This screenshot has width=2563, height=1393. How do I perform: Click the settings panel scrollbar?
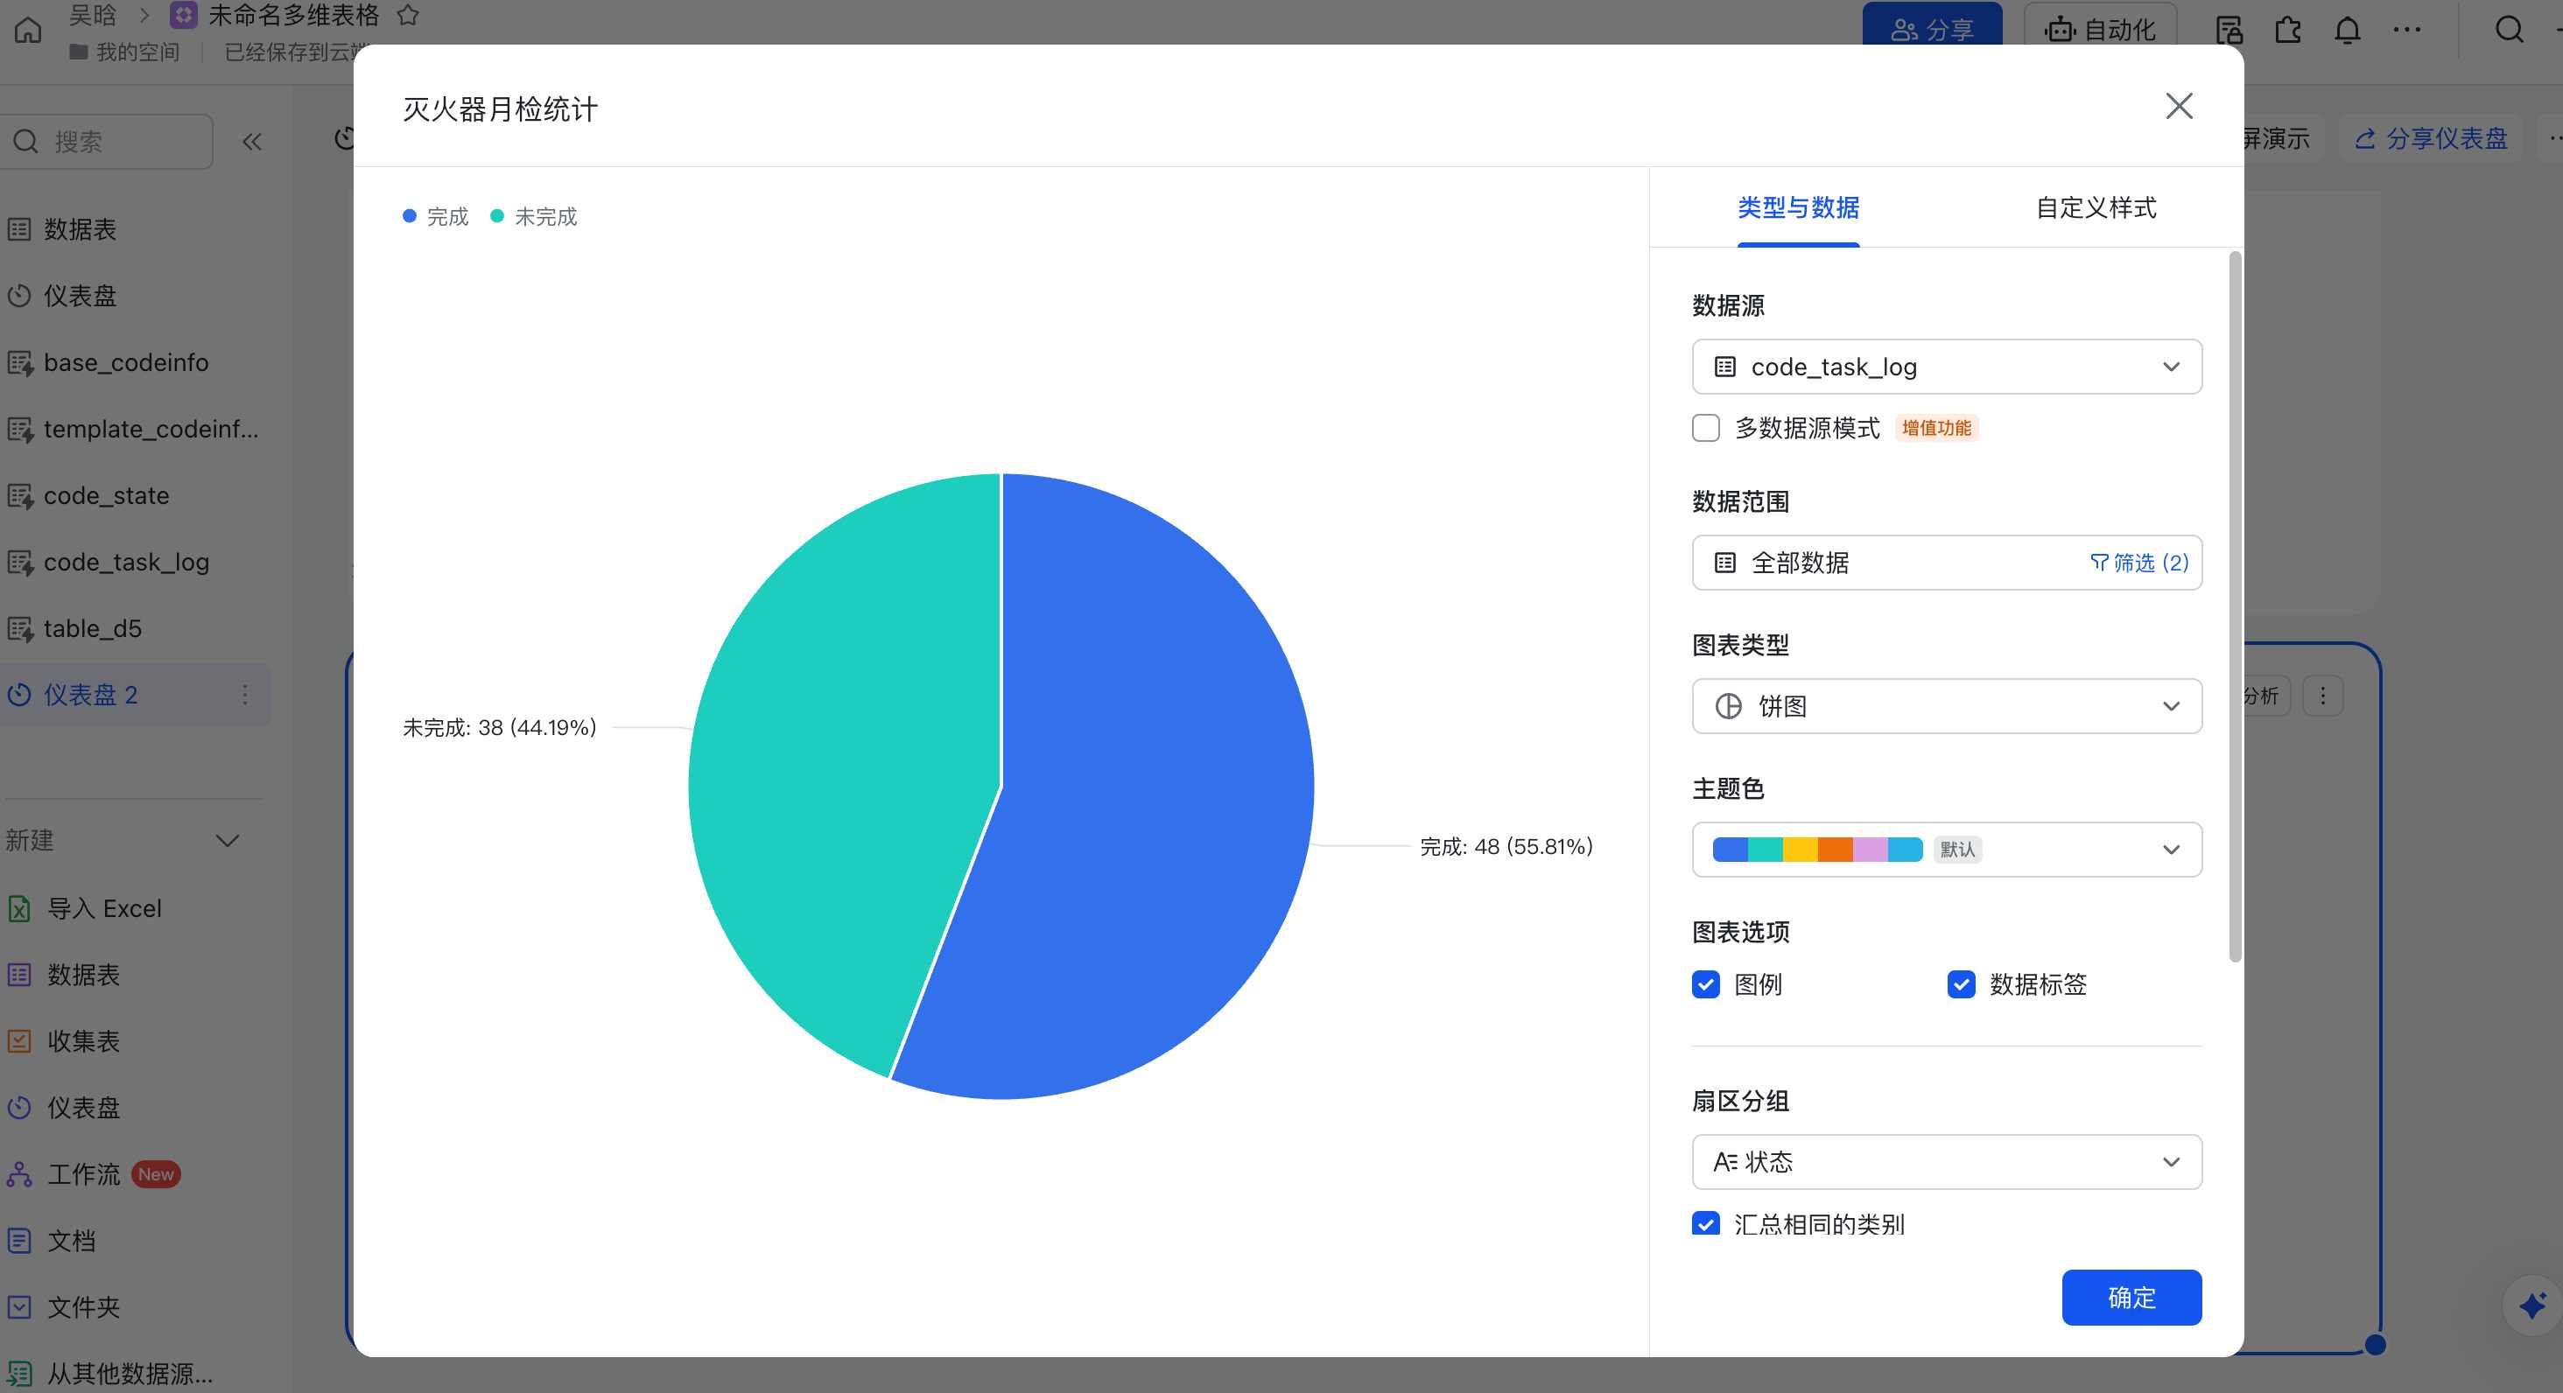2235,606
